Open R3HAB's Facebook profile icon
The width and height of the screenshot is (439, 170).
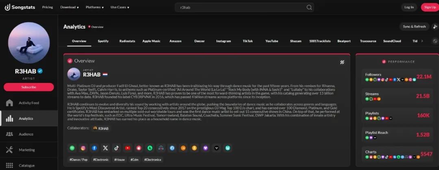point(94,148)
